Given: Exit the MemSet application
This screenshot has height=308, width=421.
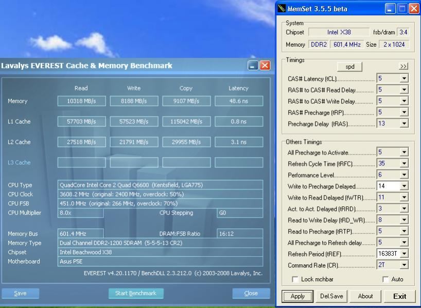Looking at the screenshot, I should (x=399, y=296).
